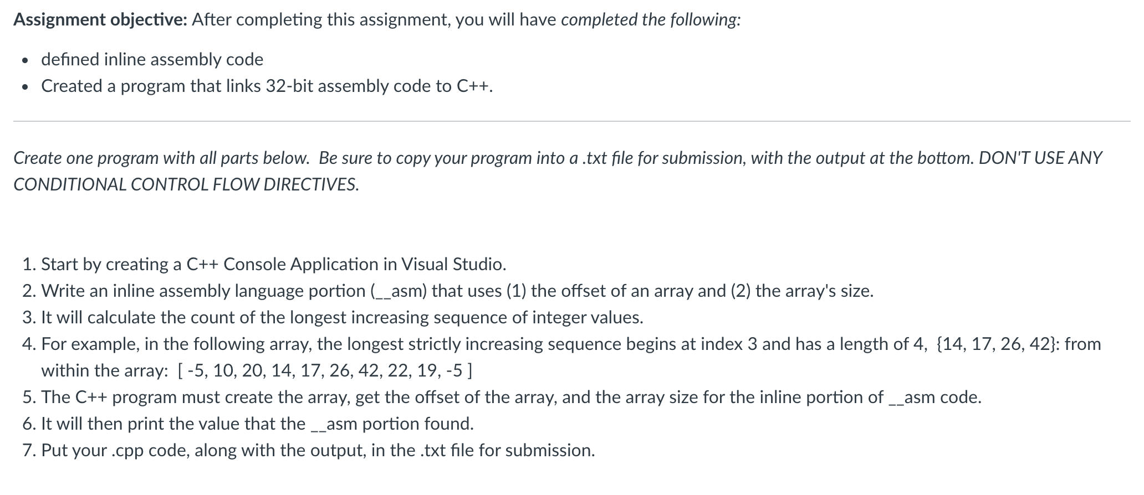The image size is (1144, 495).
Task: Click the bullet about linking 32-bit assembly
Action: [x=266, y=86]
